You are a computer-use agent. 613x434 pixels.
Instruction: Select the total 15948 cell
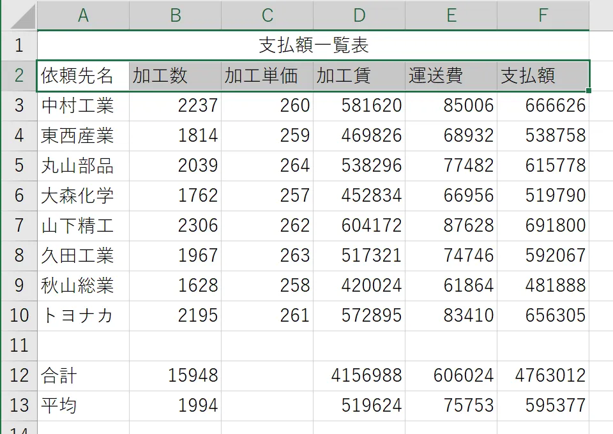point(175,375)
